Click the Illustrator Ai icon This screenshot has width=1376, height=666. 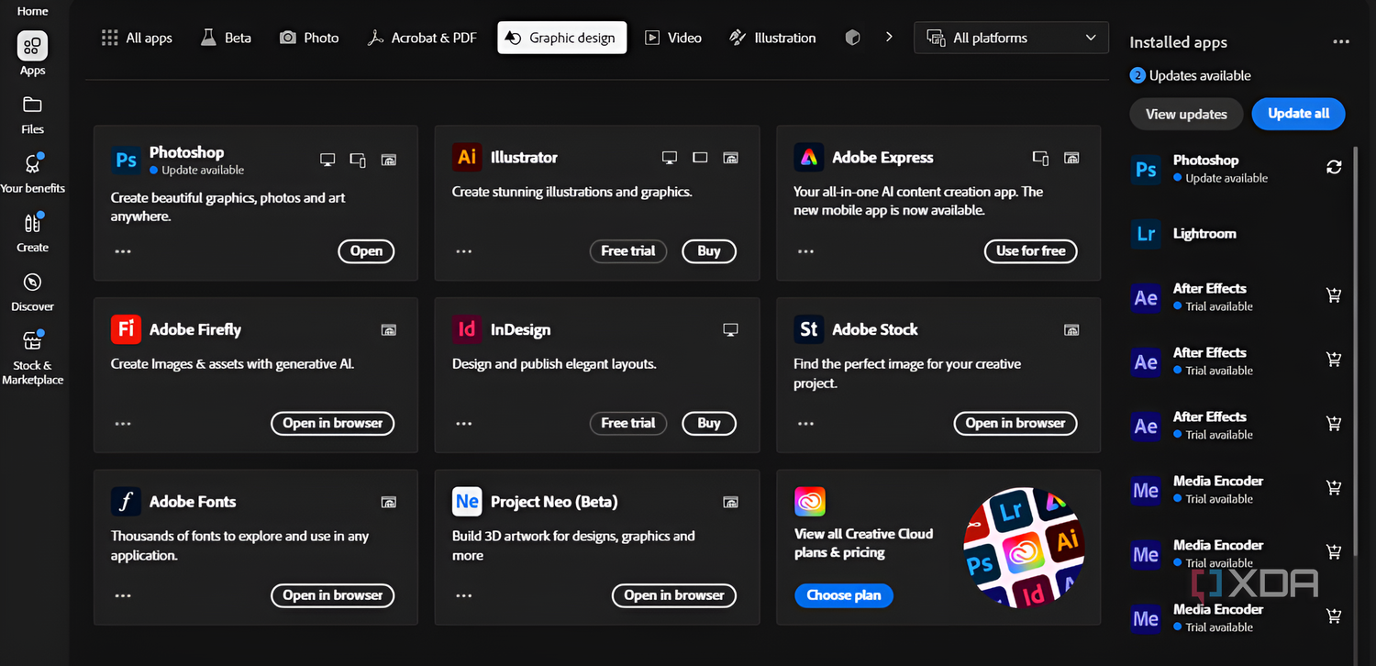click(x=467, y=157)
